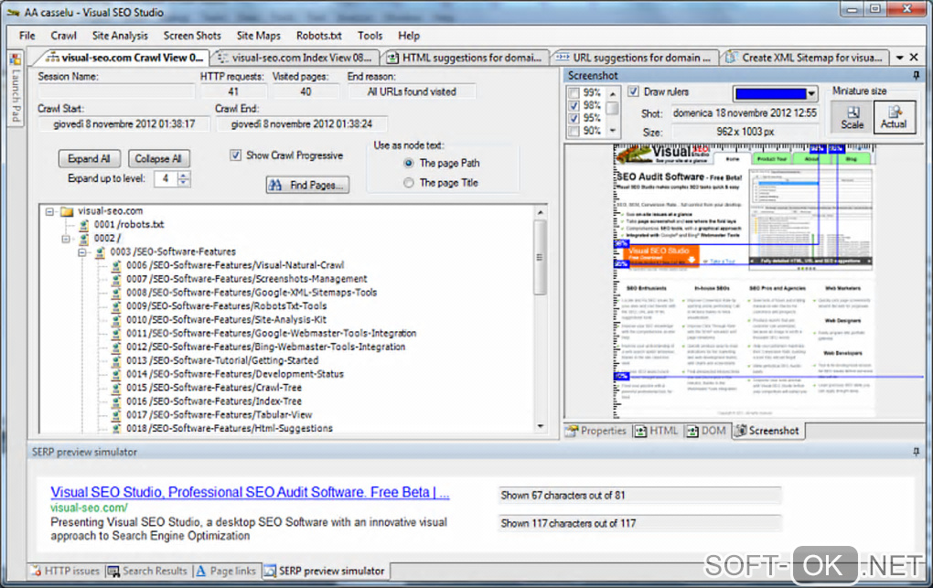Click the page icon of node 0002 /
Screen dimensions: 933x588
(84, 238)
